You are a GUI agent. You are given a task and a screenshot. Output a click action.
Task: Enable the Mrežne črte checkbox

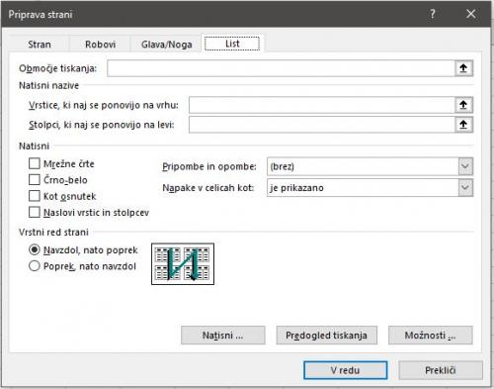(x=35, y=163)
